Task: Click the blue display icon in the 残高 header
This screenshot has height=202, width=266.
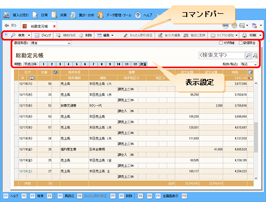Action: tap(251, 72)
